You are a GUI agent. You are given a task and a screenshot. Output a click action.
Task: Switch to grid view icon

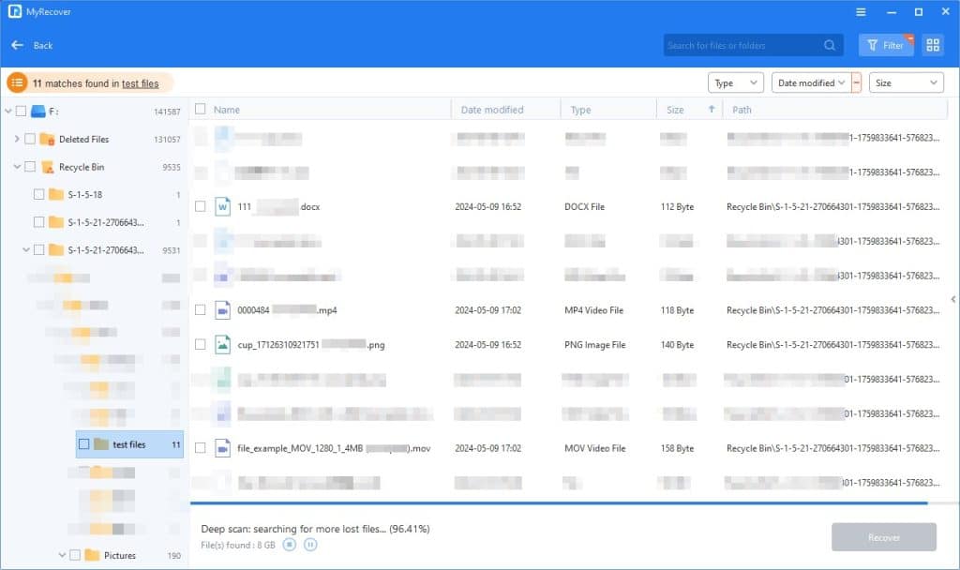[933, 45]
